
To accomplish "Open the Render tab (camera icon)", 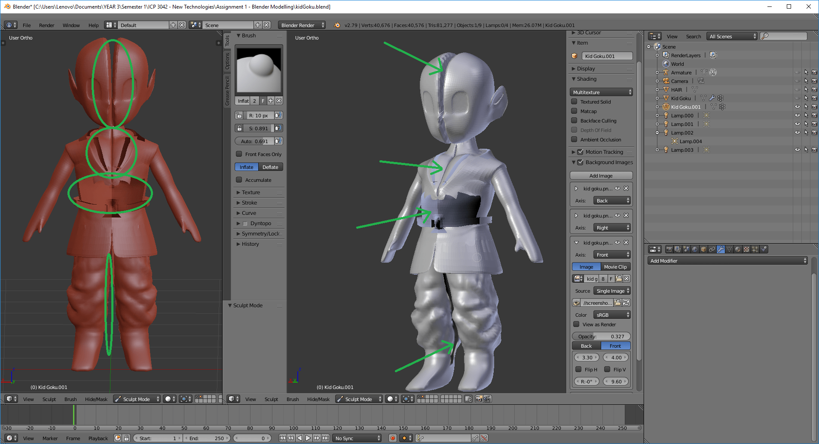I will 669,249.
